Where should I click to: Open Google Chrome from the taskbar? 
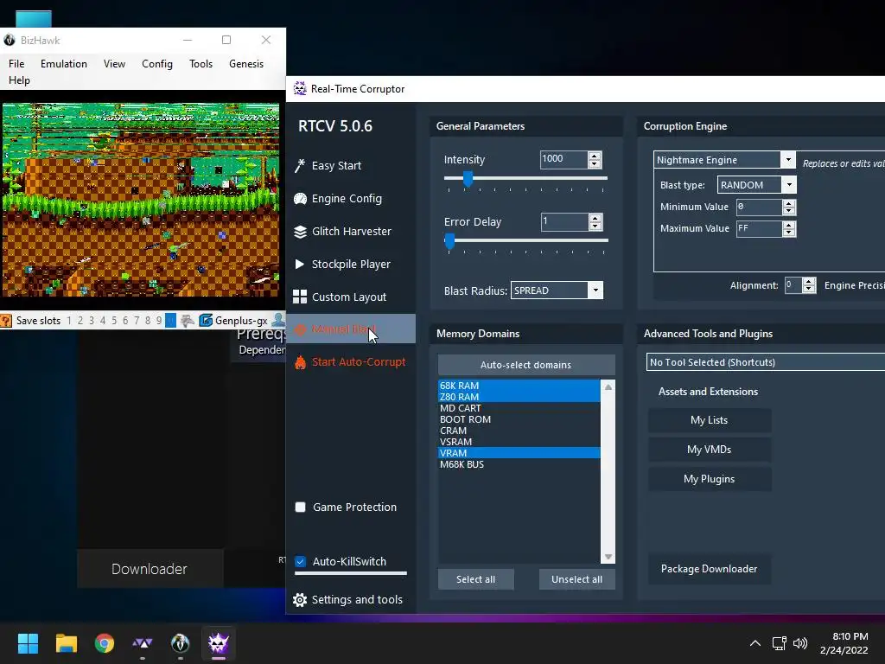[x=105, y=643]
